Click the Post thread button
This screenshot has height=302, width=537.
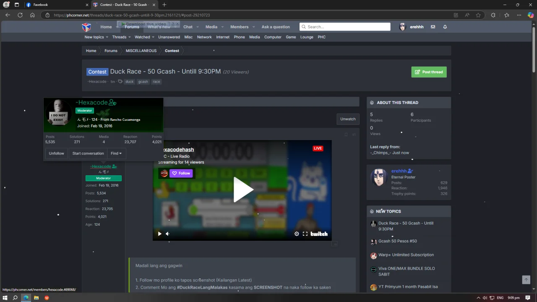click(x=429, y=72)
